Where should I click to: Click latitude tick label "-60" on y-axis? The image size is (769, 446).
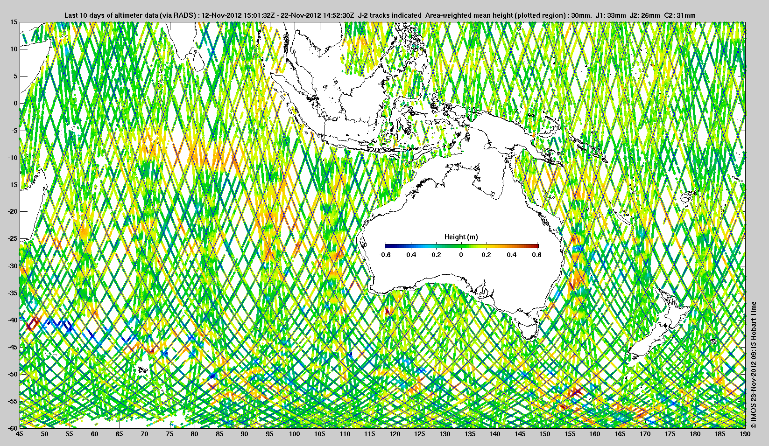[12, 428]
